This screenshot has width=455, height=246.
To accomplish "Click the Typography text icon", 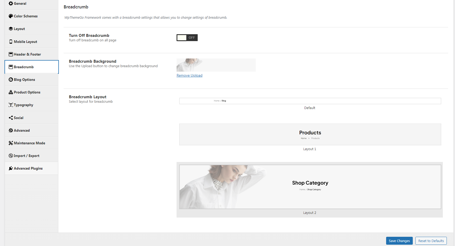I will pos(11,105).
